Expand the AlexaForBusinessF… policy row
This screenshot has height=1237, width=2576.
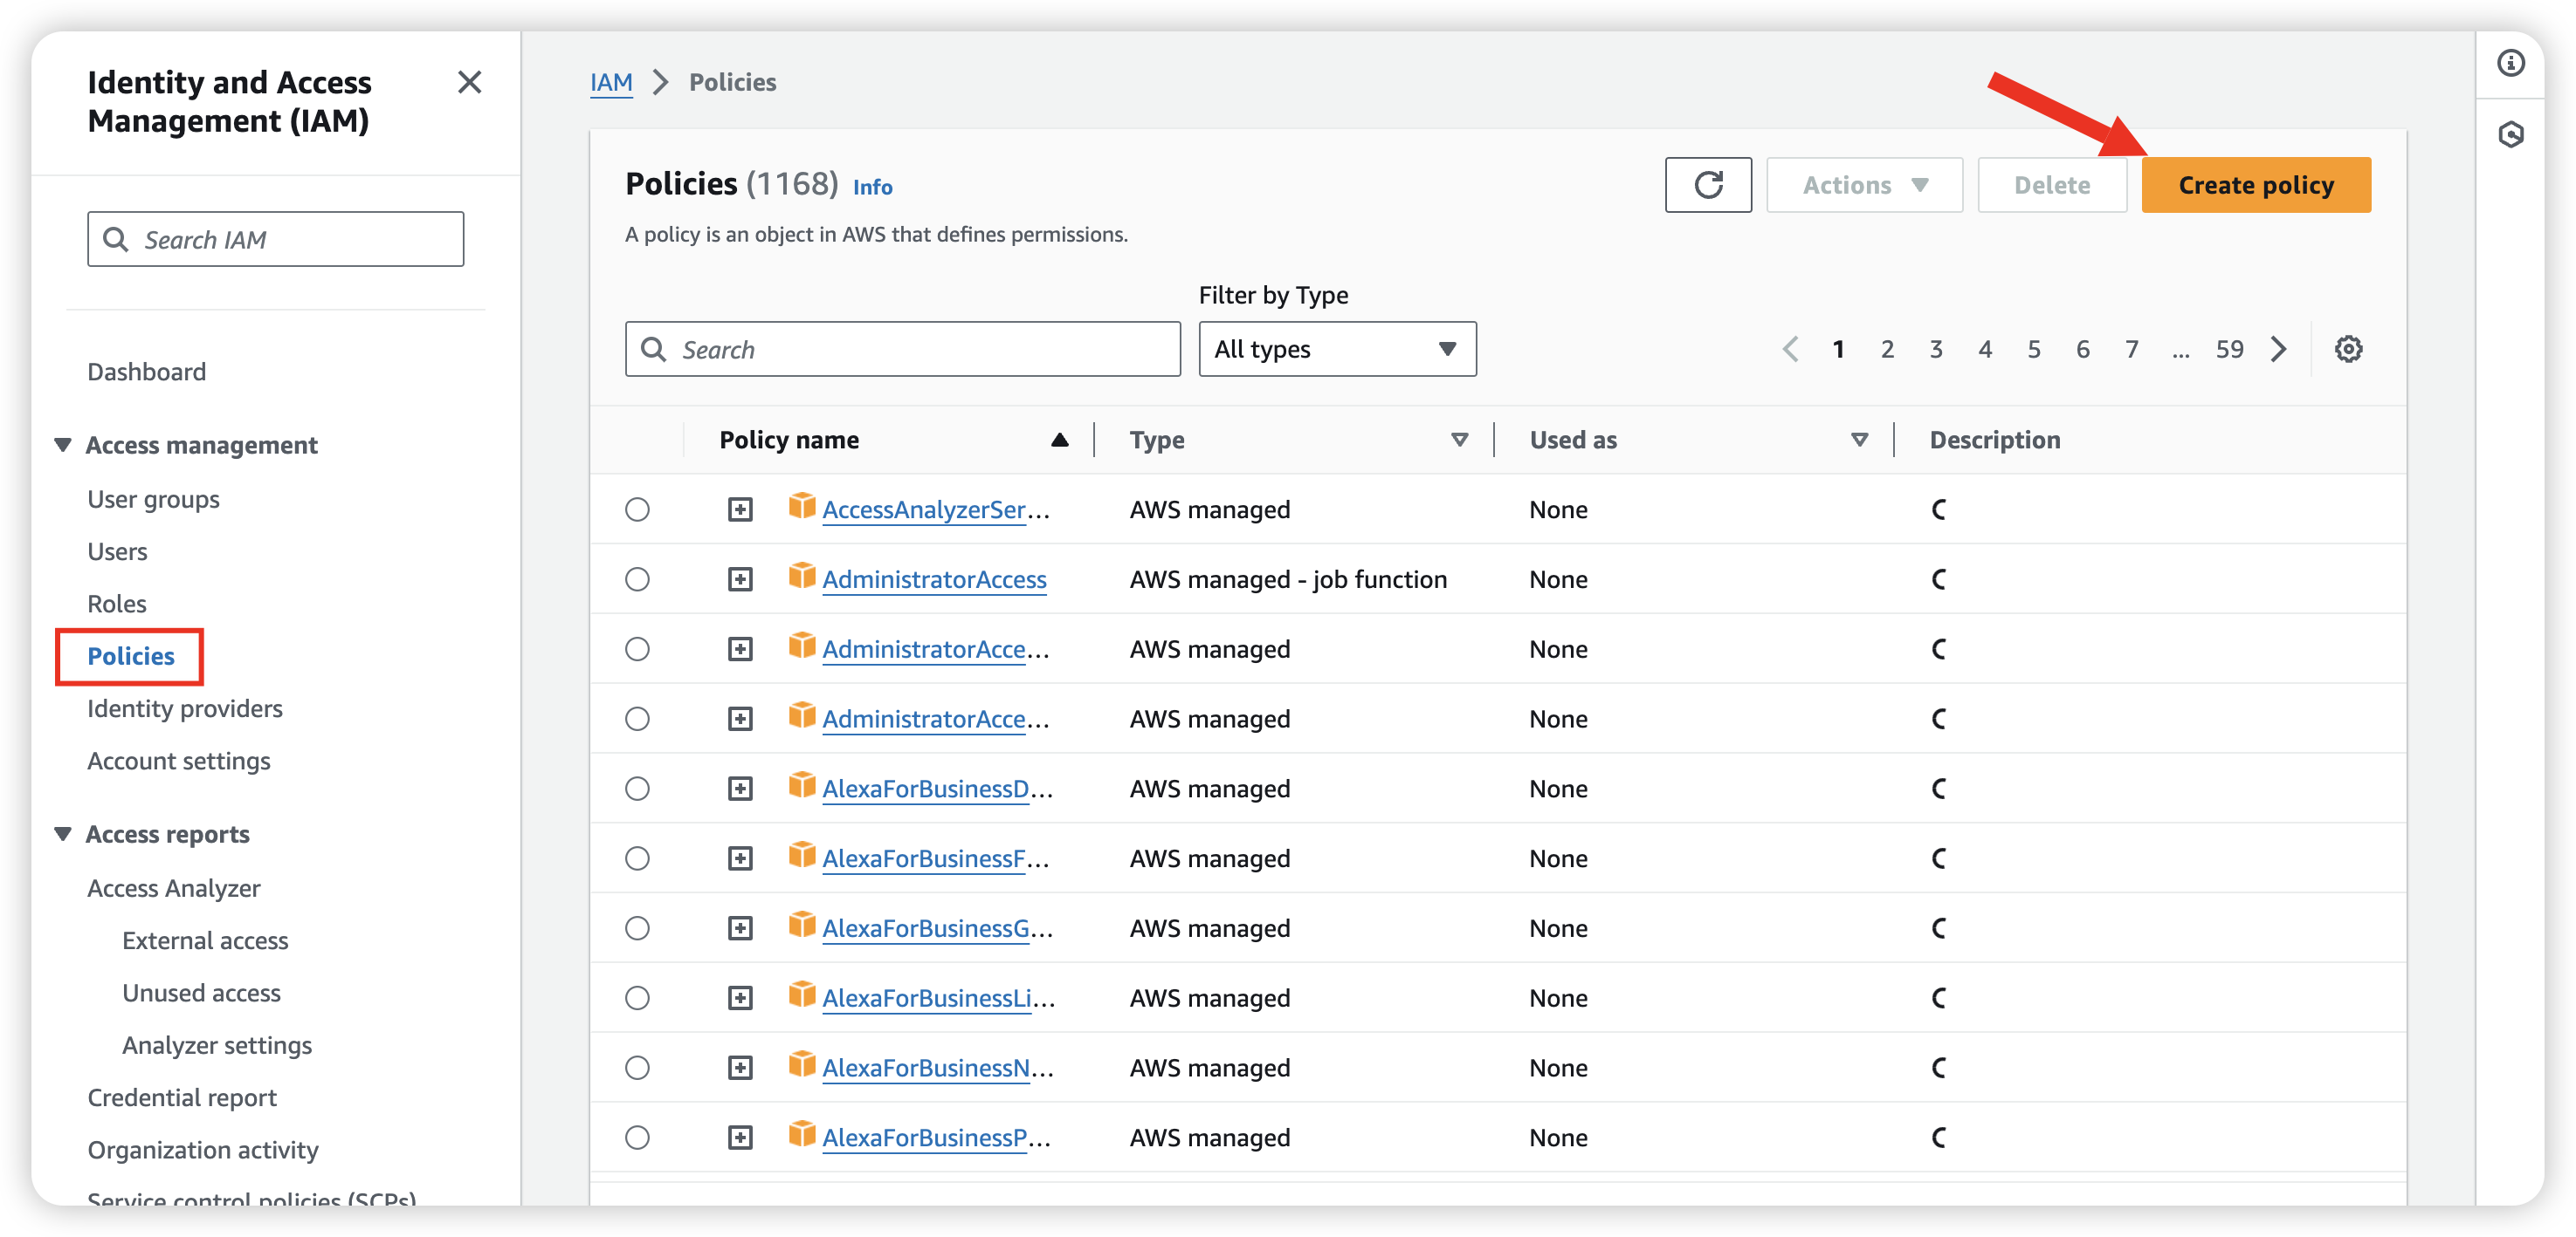coord(740,859)
